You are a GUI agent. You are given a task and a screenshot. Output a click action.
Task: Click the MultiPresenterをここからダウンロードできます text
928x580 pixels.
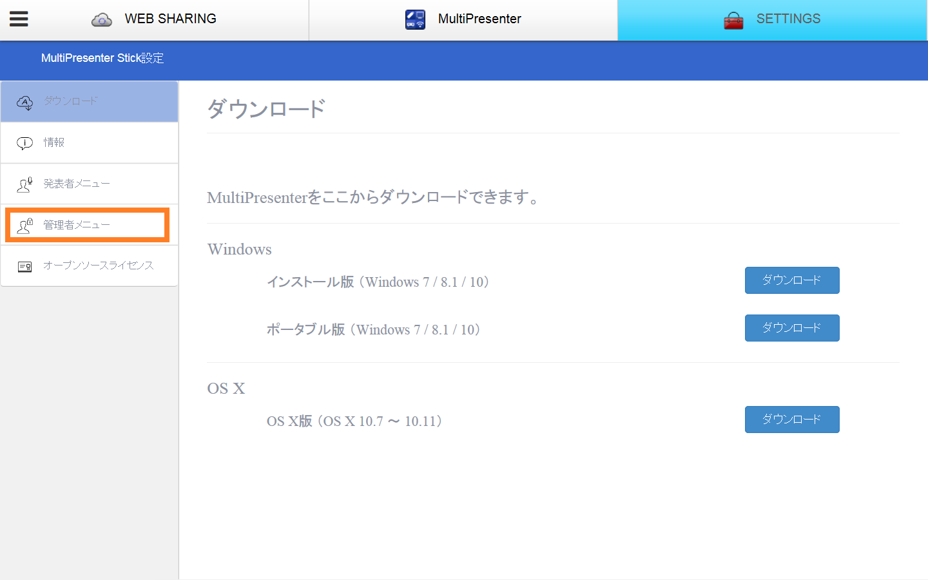(x=374, y=197)
